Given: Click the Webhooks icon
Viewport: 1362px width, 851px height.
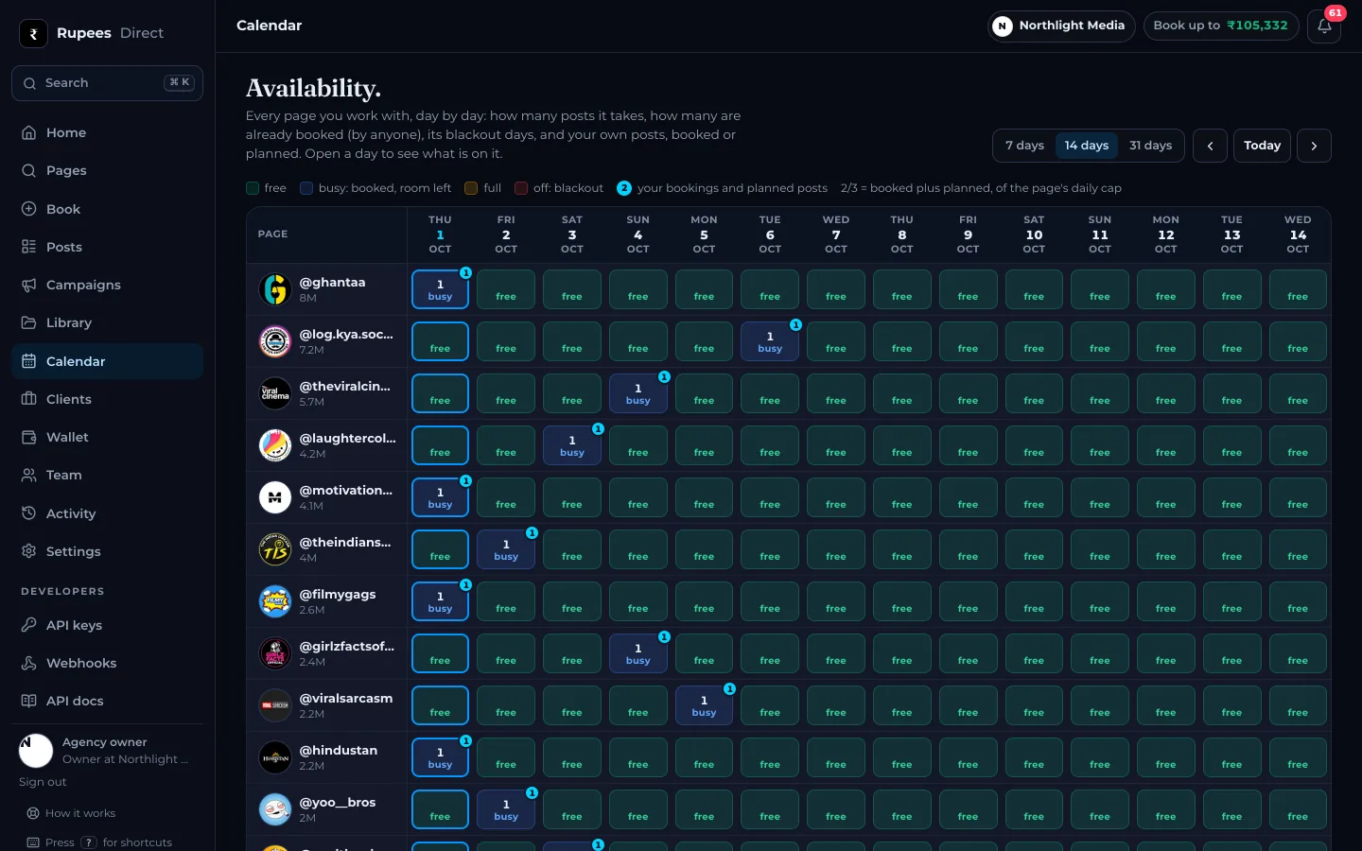Looking at the screenshot, I should [x=29, y=663].
